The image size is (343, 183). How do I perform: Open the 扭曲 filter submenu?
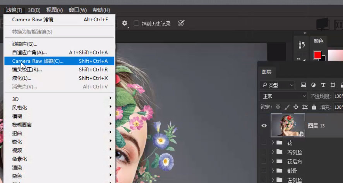59,133
